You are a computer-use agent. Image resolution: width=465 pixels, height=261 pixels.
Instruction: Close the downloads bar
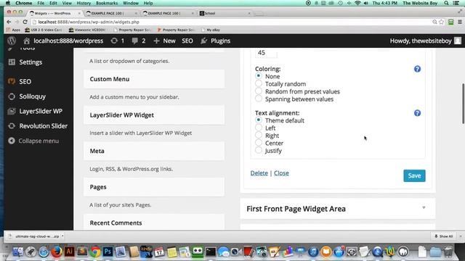tap(461, 236)
